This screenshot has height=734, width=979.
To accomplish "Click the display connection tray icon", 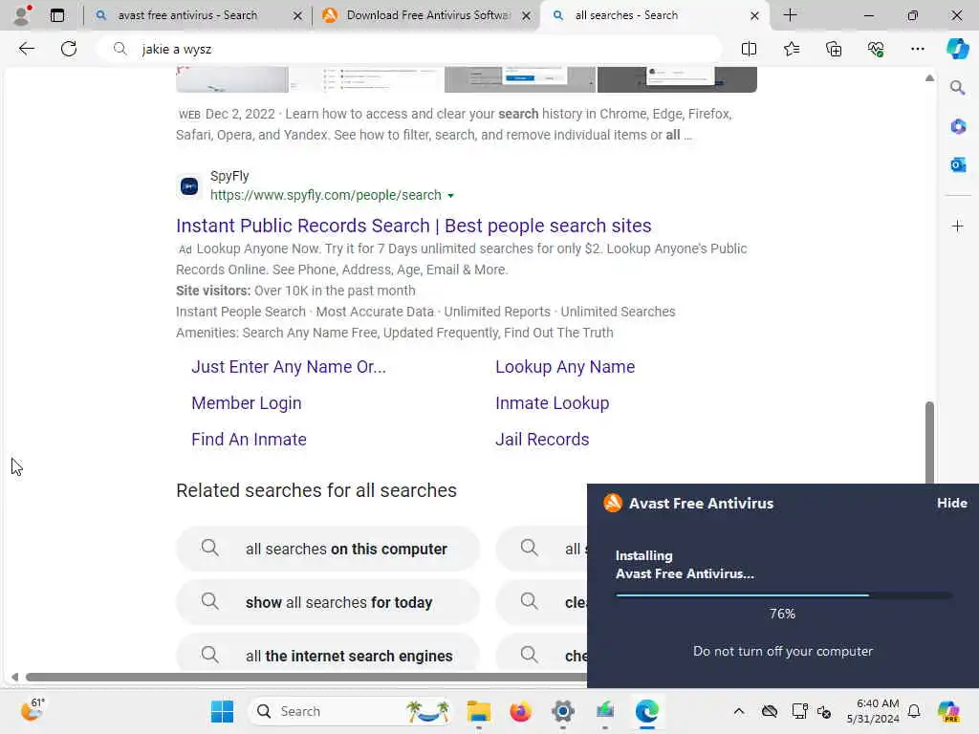I will tap(799, 711).
